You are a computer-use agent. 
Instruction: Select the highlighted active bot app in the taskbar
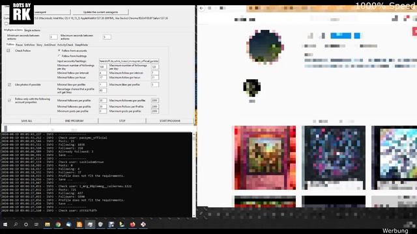(x=90, y=224)
